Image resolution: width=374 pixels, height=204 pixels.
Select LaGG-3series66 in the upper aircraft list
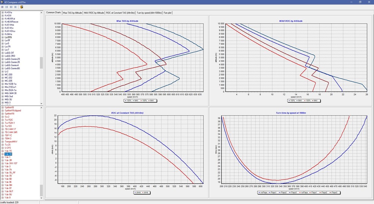click(x=12, y=68)
